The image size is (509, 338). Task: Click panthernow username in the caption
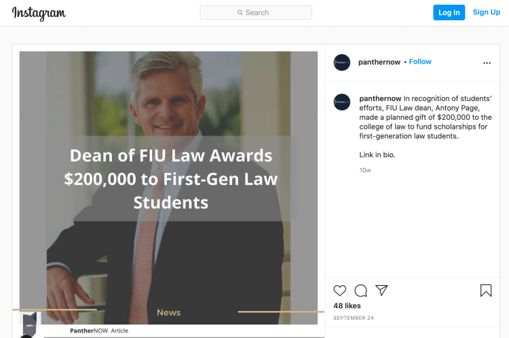coord(380,98)
